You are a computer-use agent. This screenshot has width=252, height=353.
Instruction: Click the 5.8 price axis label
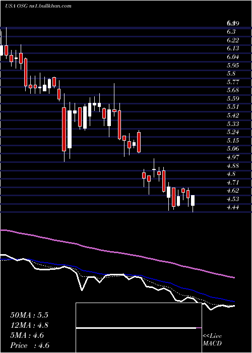[231, 74]
